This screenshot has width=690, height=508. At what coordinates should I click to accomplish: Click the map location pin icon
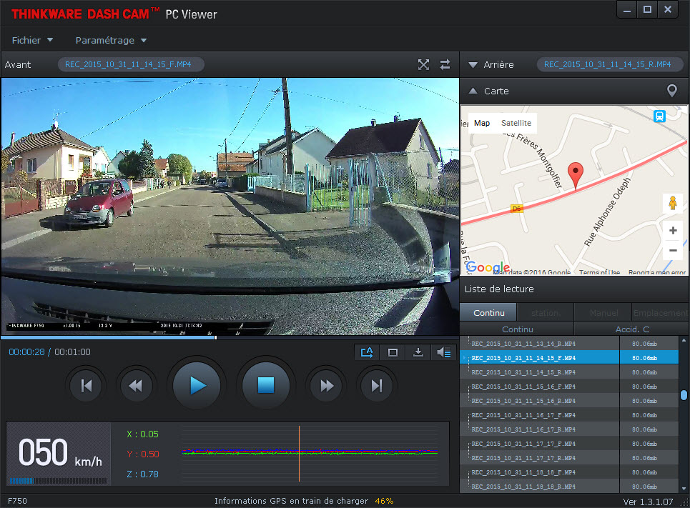click(x=671, y=91)
